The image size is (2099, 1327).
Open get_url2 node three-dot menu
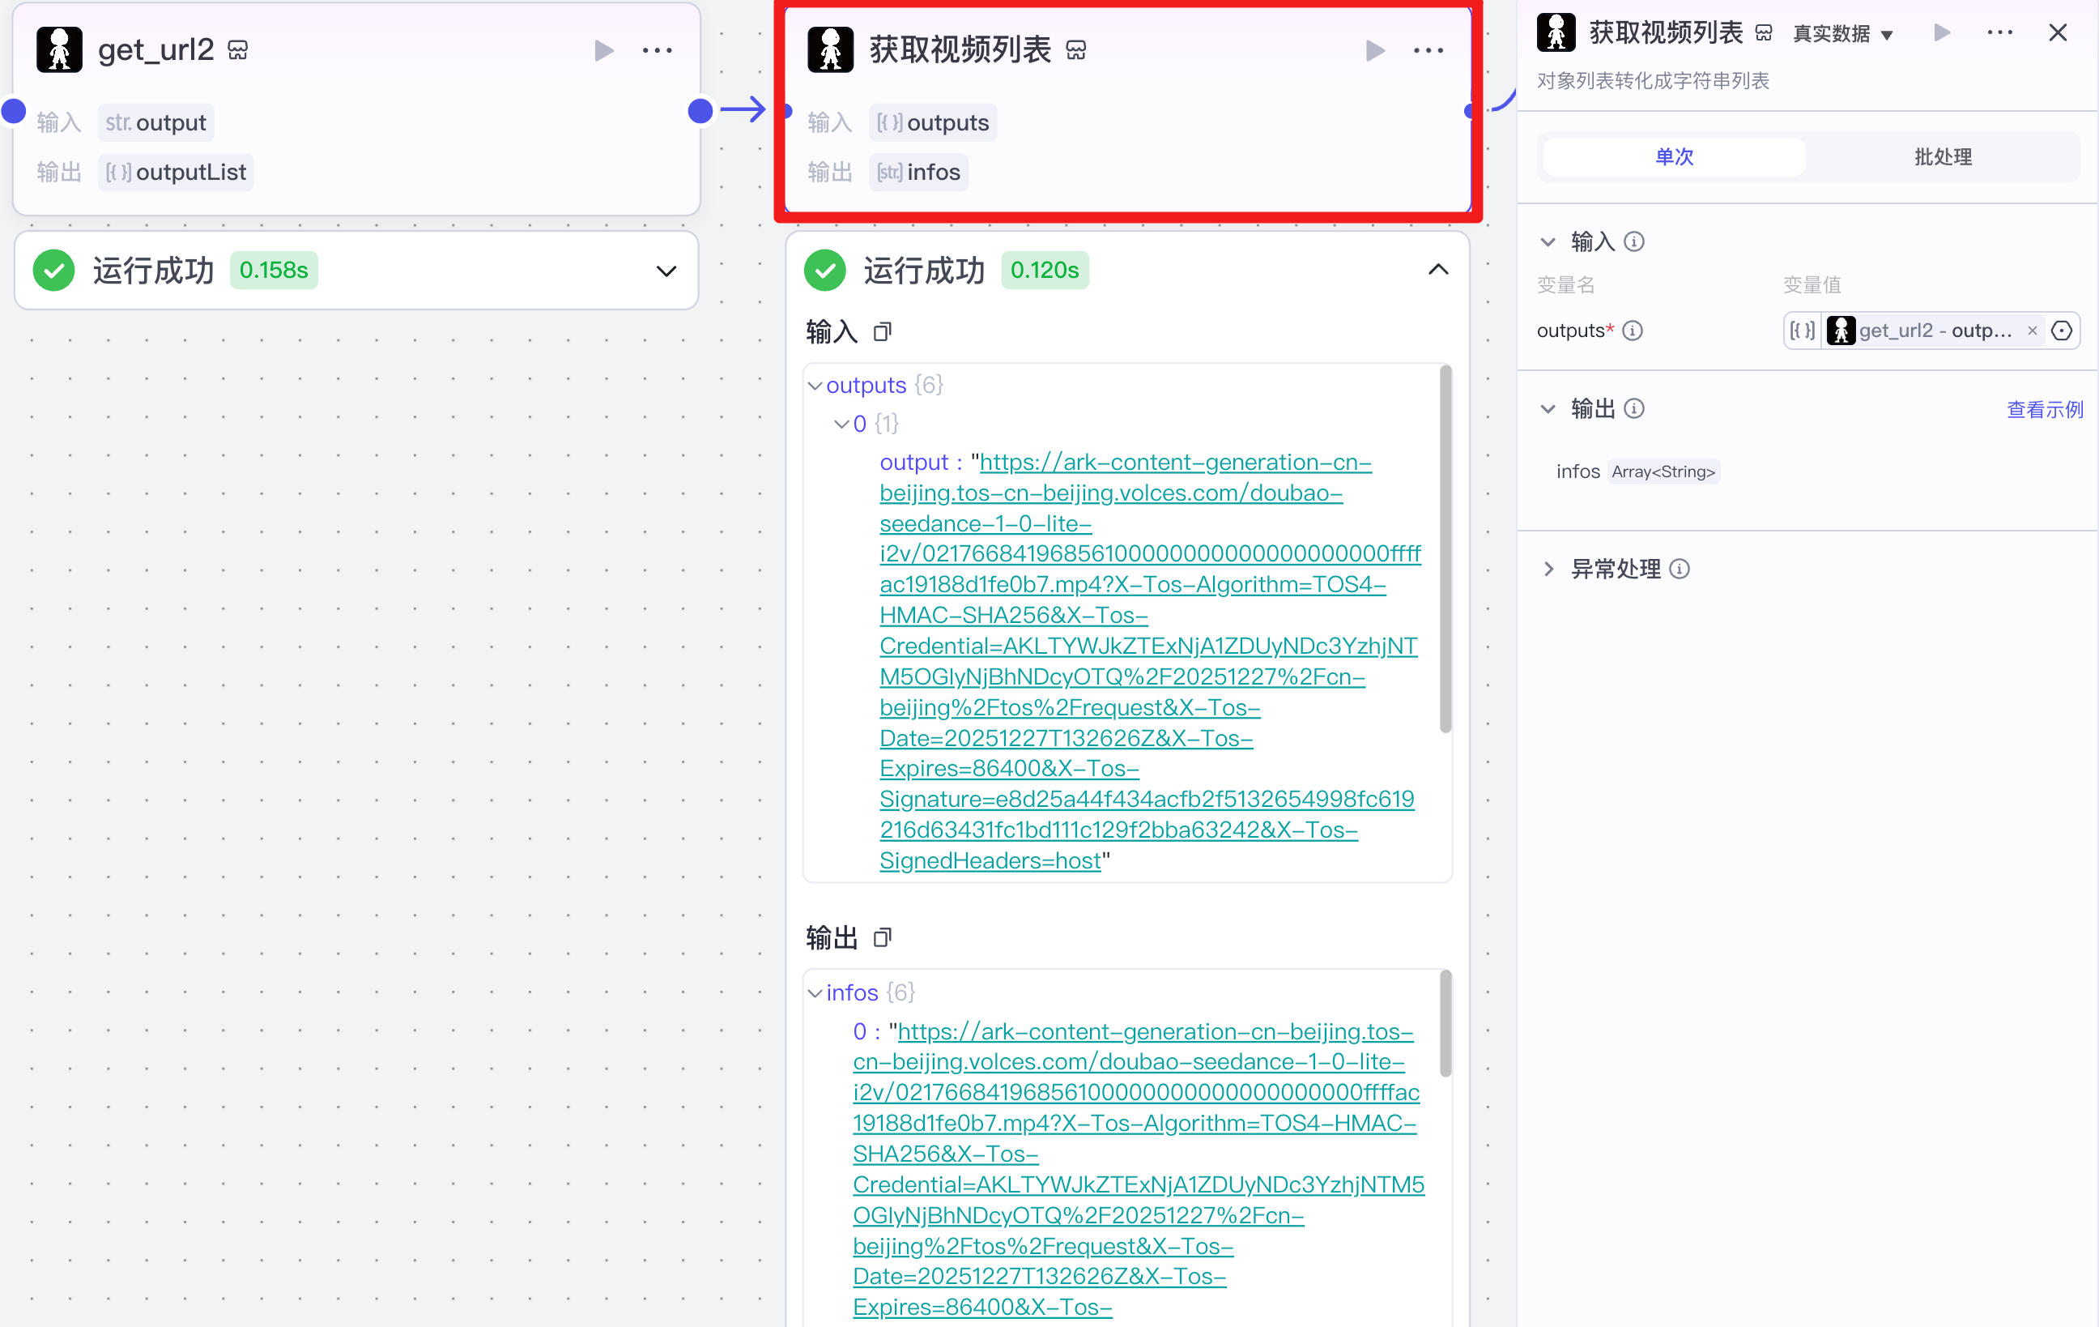click(x=657, y=50)
